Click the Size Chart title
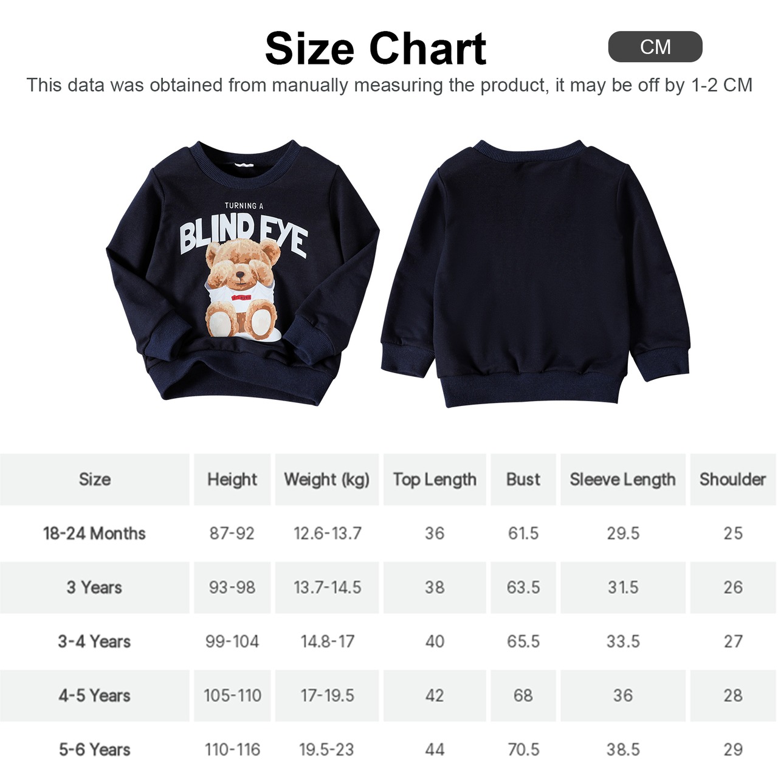Screen dimensions: 778x778 click(376, 49)
